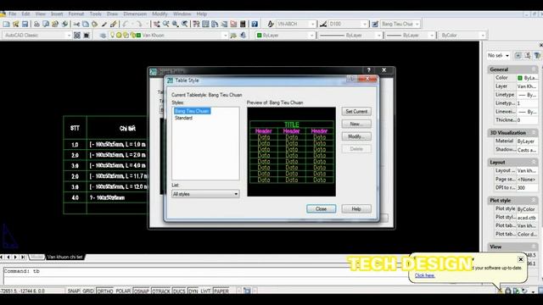Click the Redo arrow icon
Image resolution: width=543 pixels, height=305 pixels.
138,24
